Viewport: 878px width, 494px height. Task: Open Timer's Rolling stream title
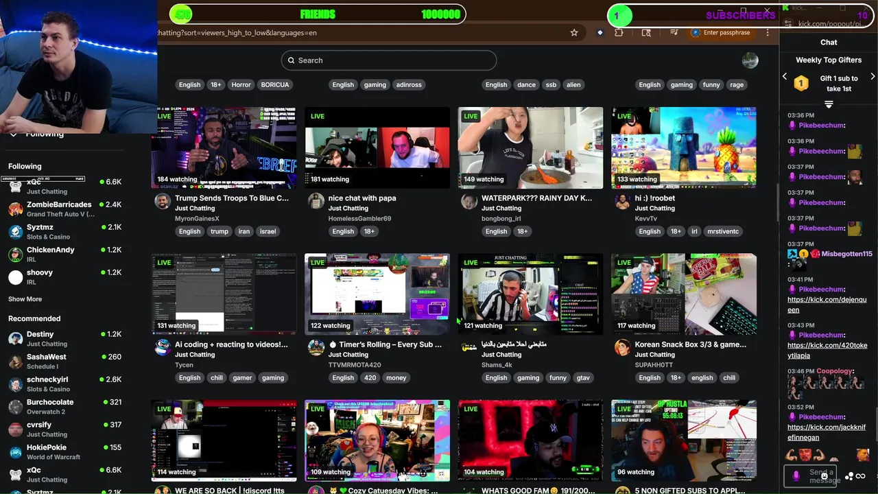click(x=385, y=344)
